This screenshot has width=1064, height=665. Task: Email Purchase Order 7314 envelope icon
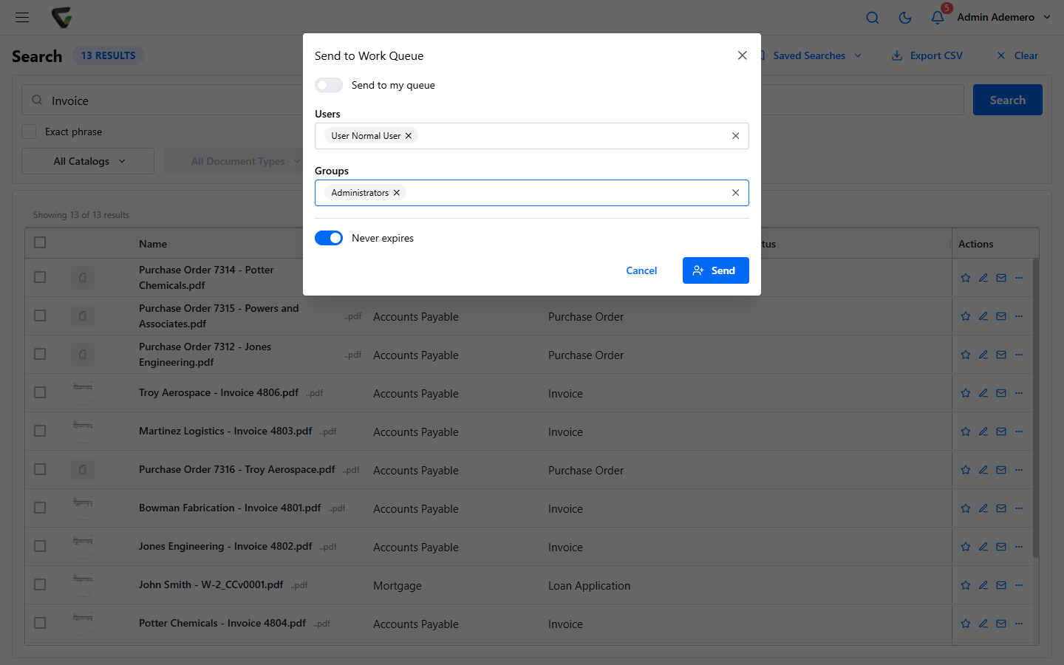tap(1001, 278)
